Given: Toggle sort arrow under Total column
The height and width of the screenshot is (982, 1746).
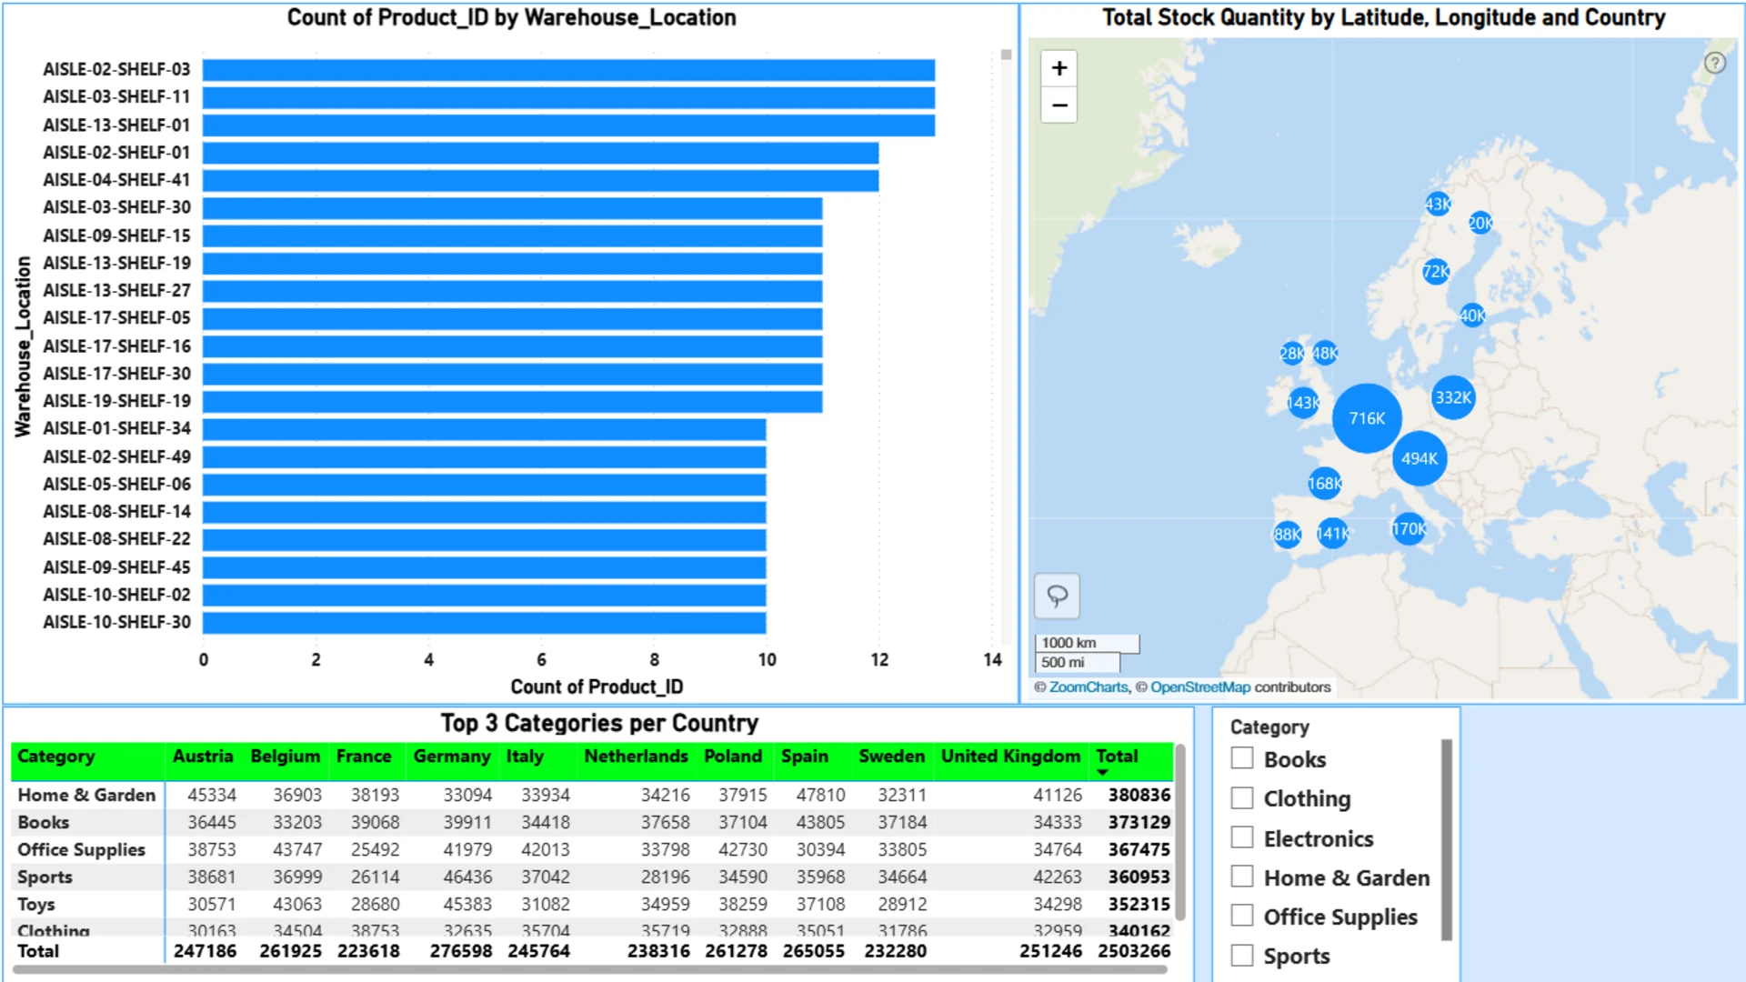Looking at the screenshot, I should pos(1103,773).
